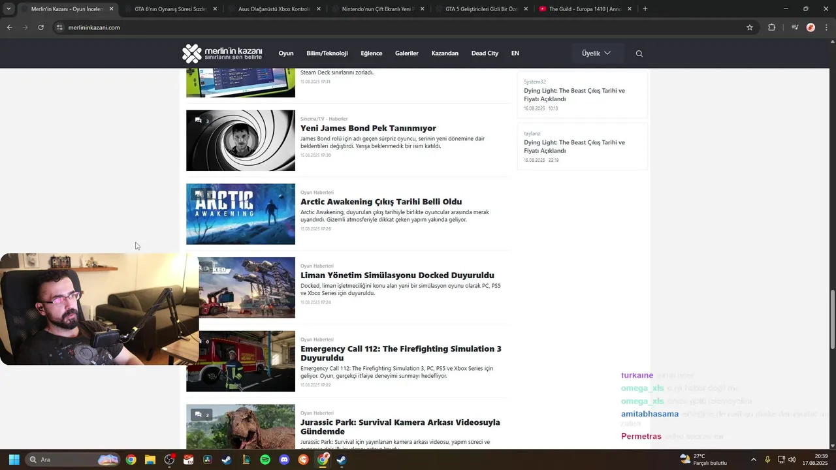Switch to GTA 6'nın Oynanış Süresi tab
Image resolution: width=836 pixels, height=470 pixels.
[x=170, y=9]
